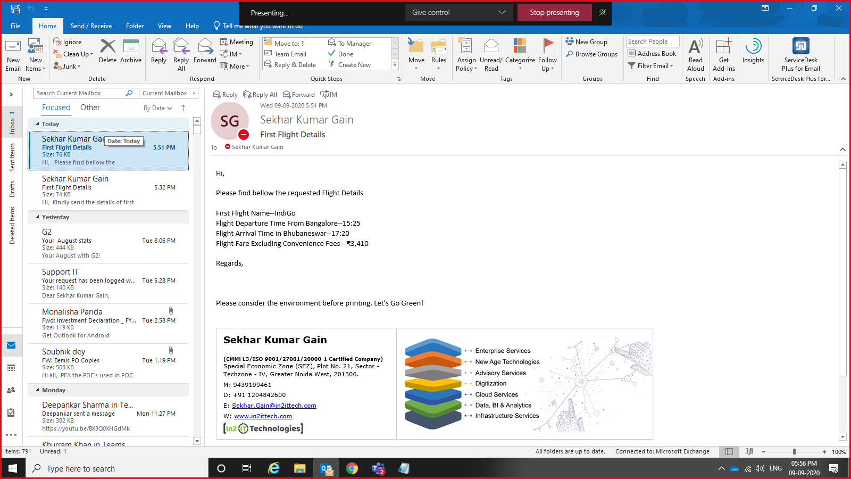Open the Give control dropdown

(459, 12)
